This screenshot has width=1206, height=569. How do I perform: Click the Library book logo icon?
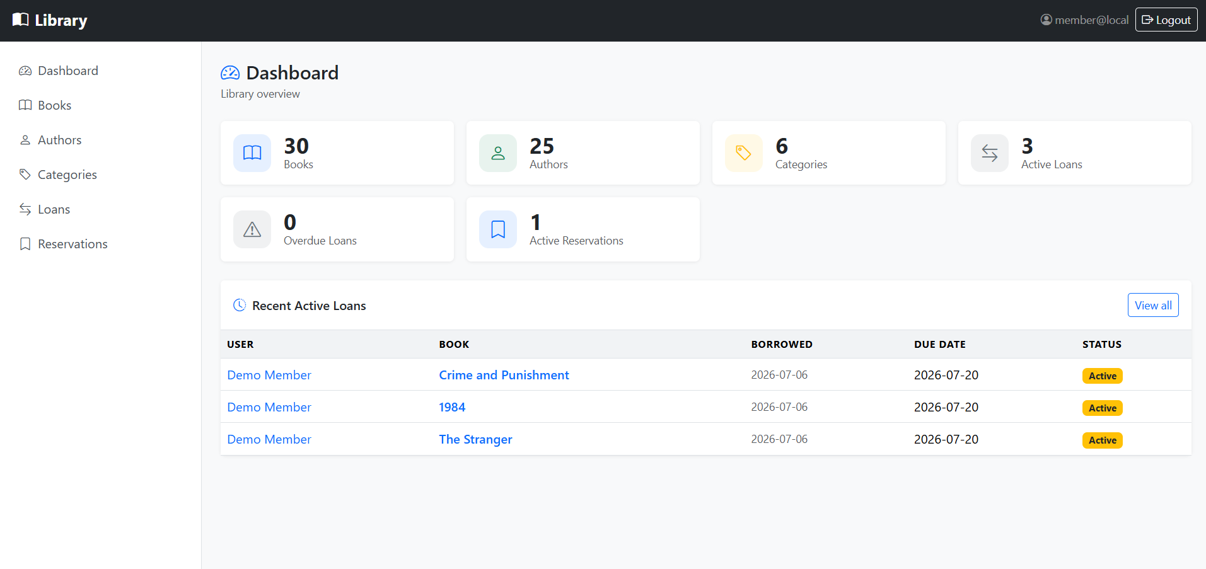[x=21, y=20]
